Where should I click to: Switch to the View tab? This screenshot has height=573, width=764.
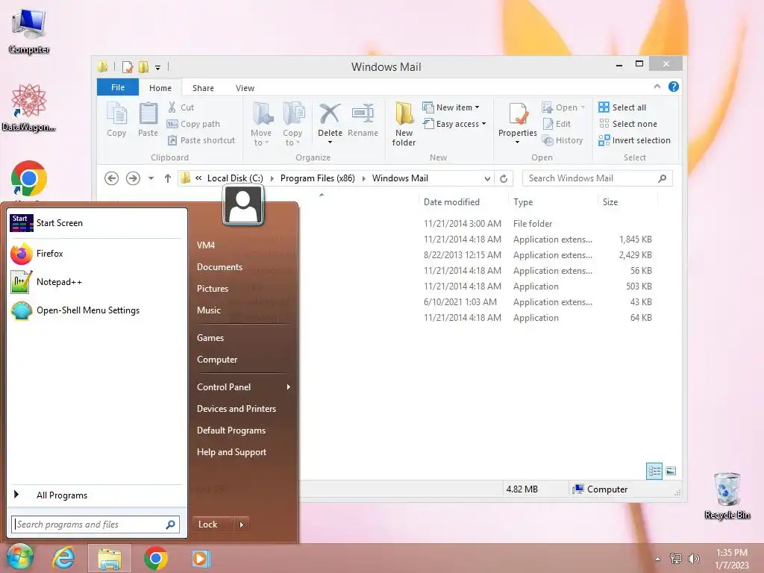pos(245,88)
